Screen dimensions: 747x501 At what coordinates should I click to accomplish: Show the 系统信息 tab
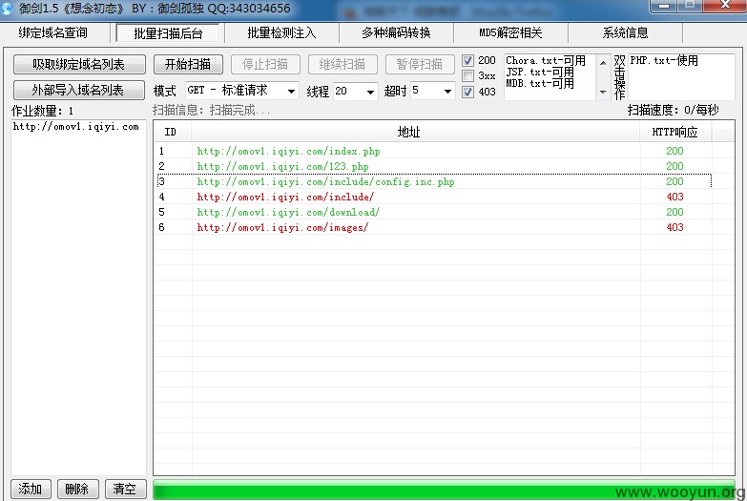625,32
